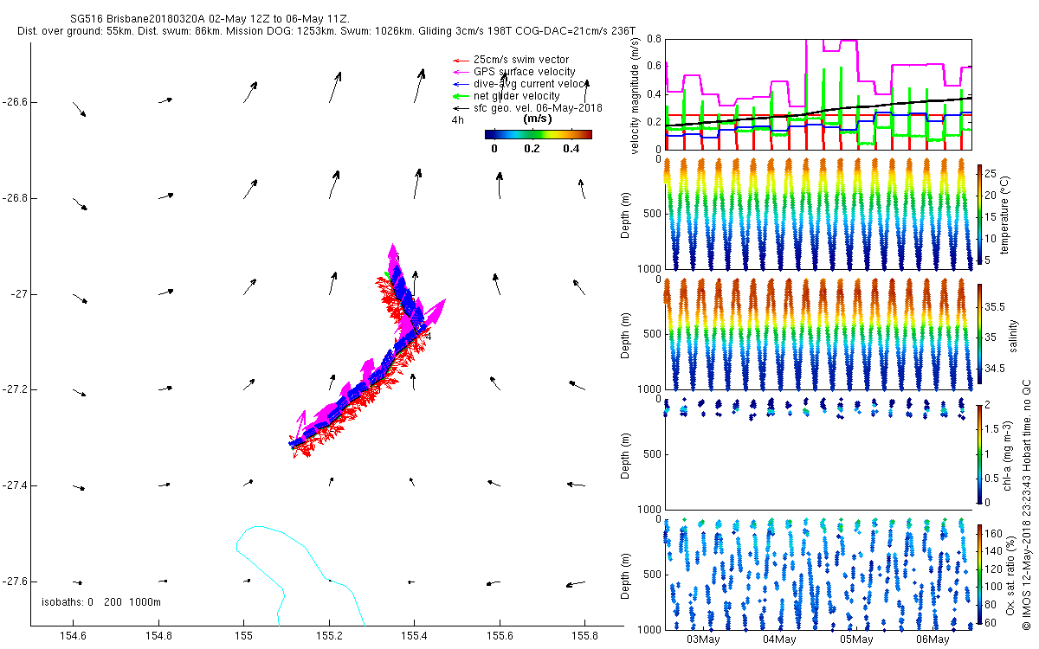Viewport: 1039px width, 649px height.
Task: Click the '(m/s)' label above the velocity colorbar
Action: coord(538,119)
